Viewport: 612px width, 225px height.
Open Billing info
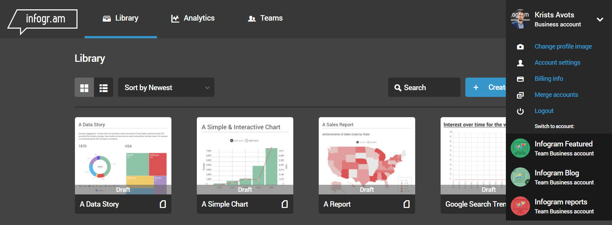point(549,79)
